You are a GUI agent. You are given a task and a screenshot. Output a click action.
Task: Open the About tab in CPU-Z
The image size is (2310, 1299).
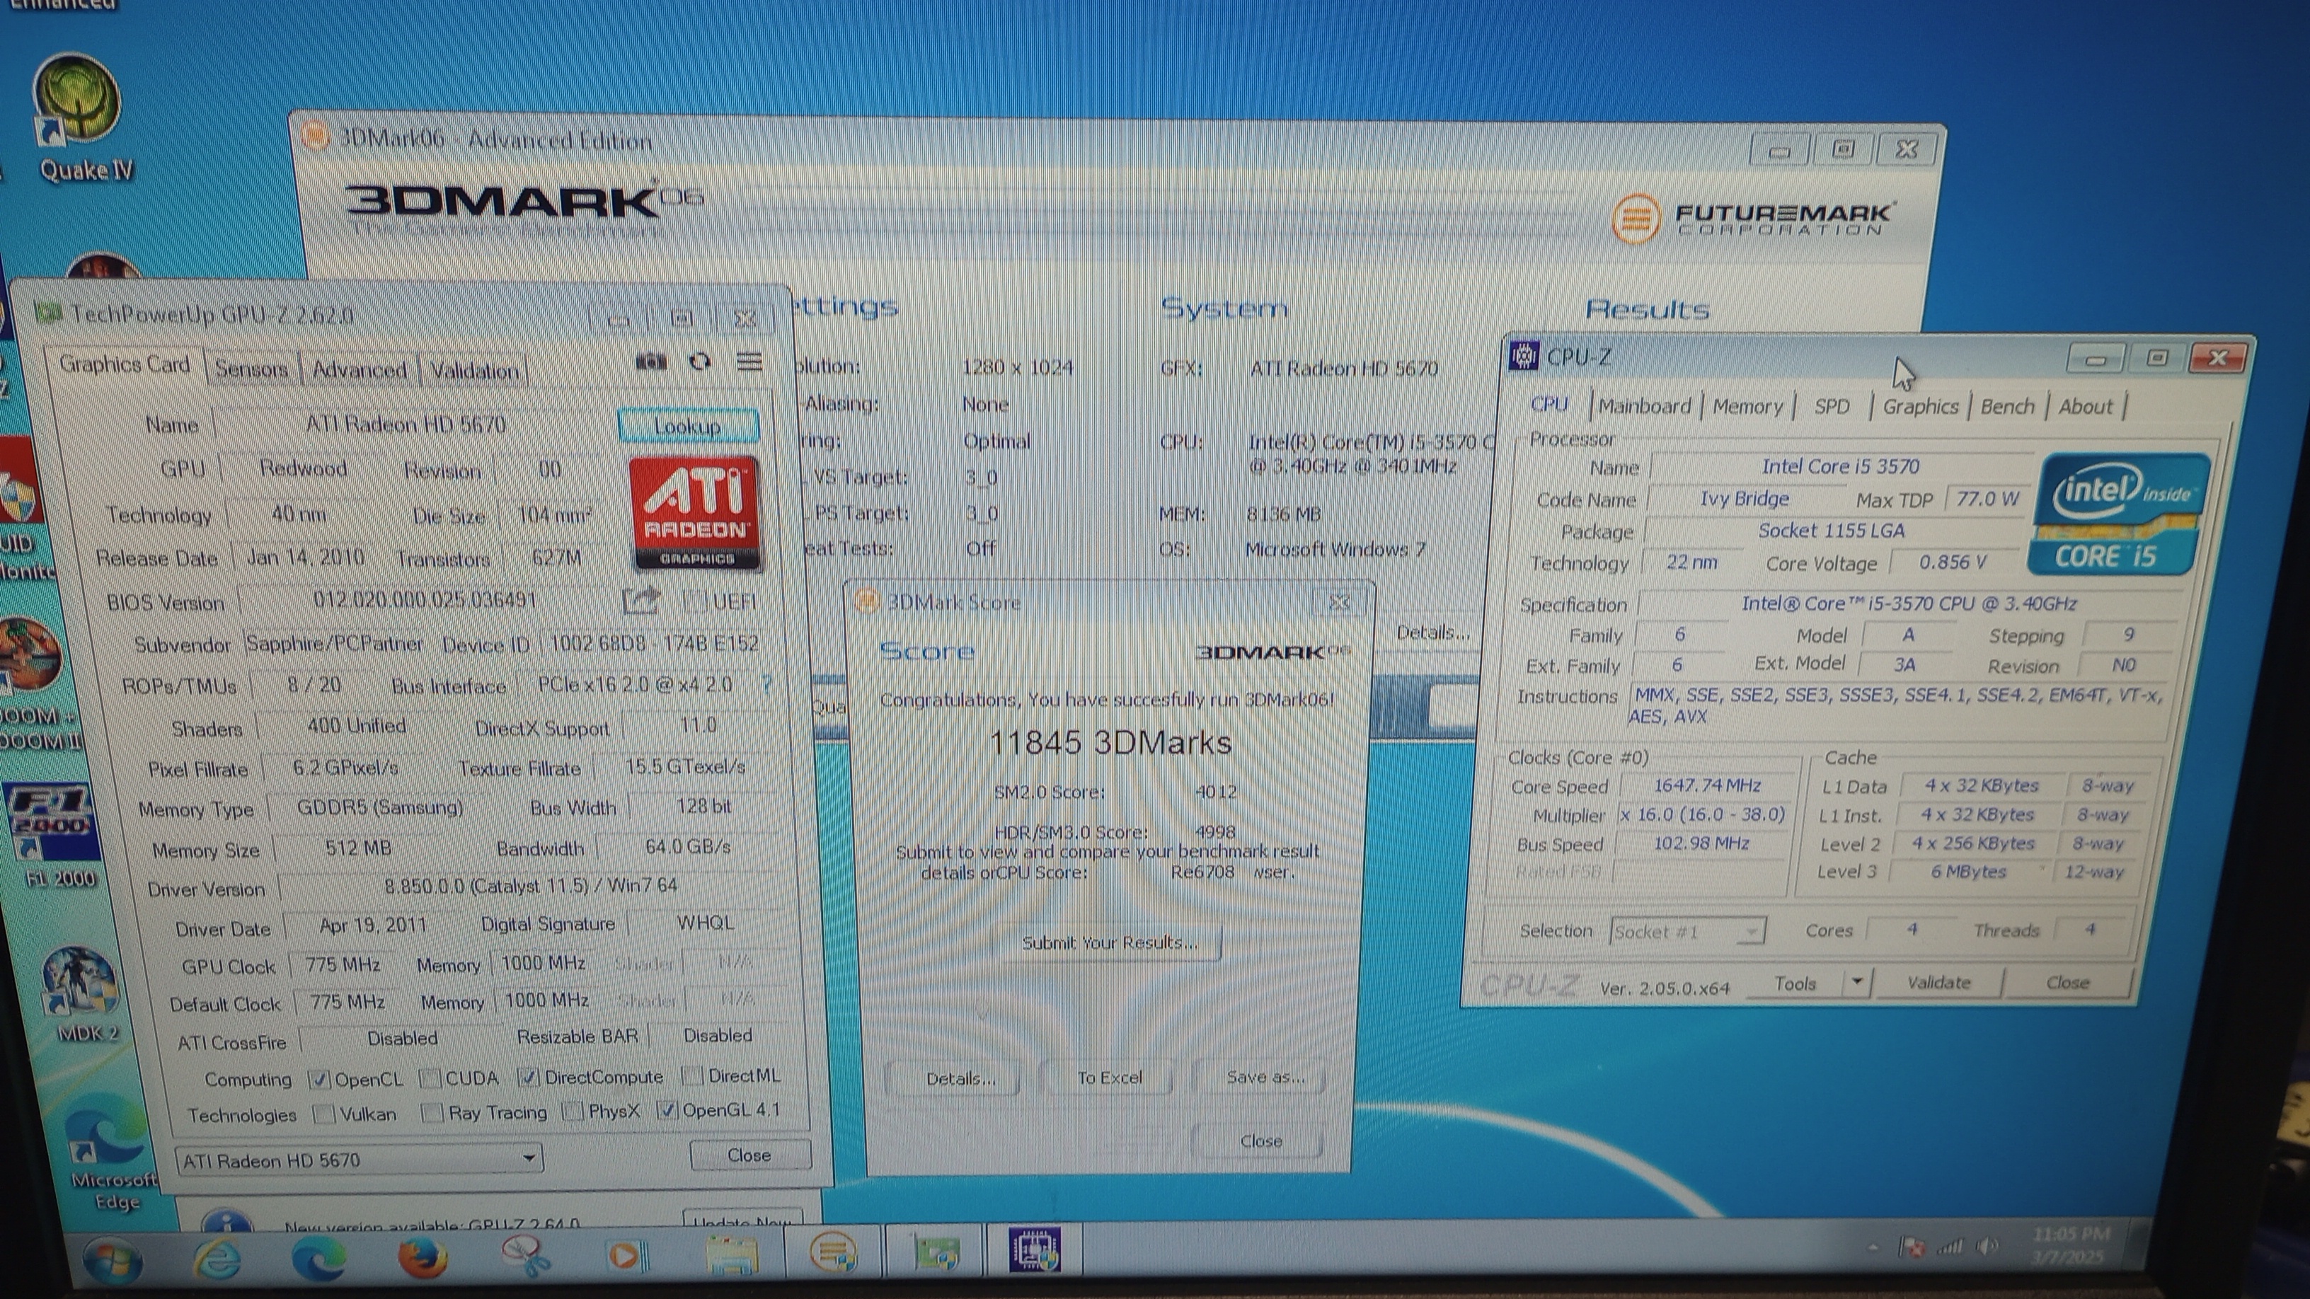[2085, 406]
